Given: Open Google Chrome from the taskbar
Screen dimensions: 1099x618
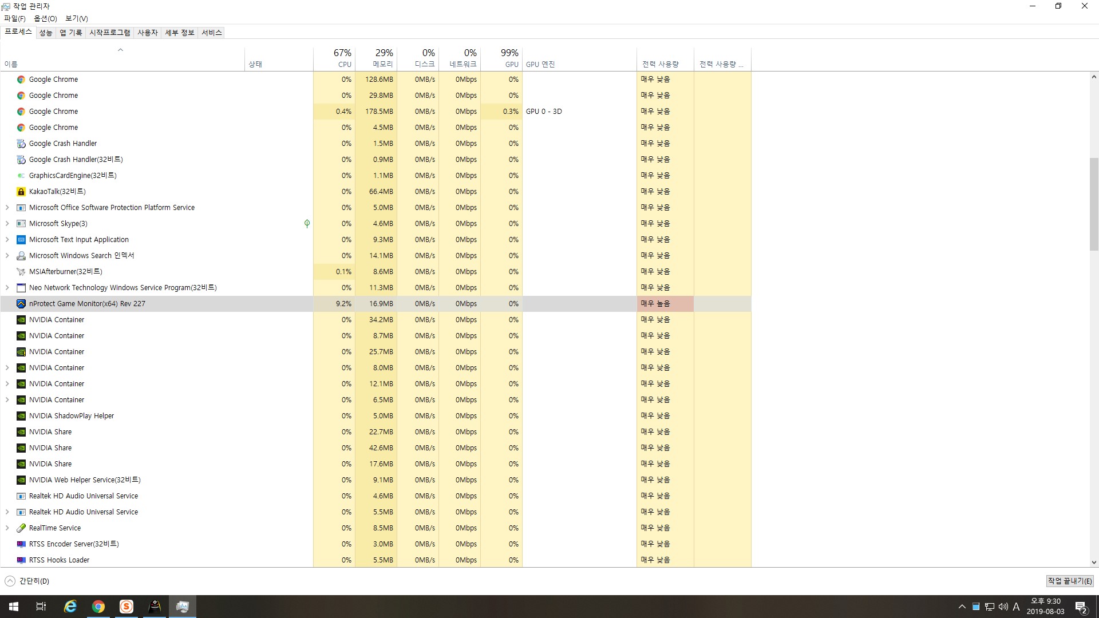Looking at the screenshot, I should coord(98,607).
